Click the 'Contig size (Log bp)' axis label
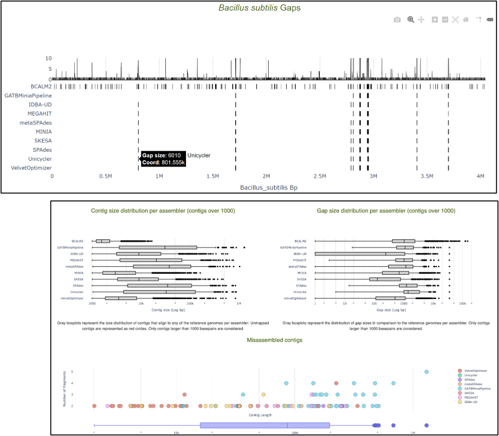499x436 pixels. click(x=168, y=310)
